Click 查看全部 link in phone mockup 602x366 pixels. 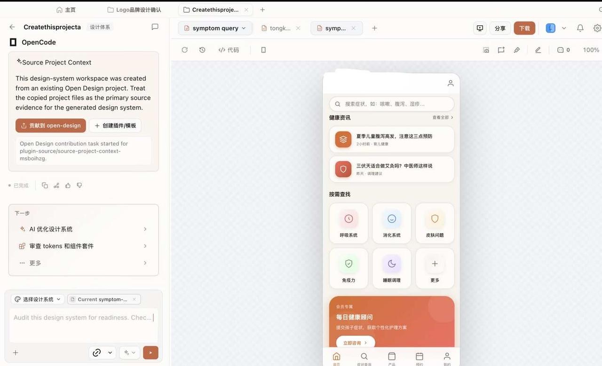443,117
